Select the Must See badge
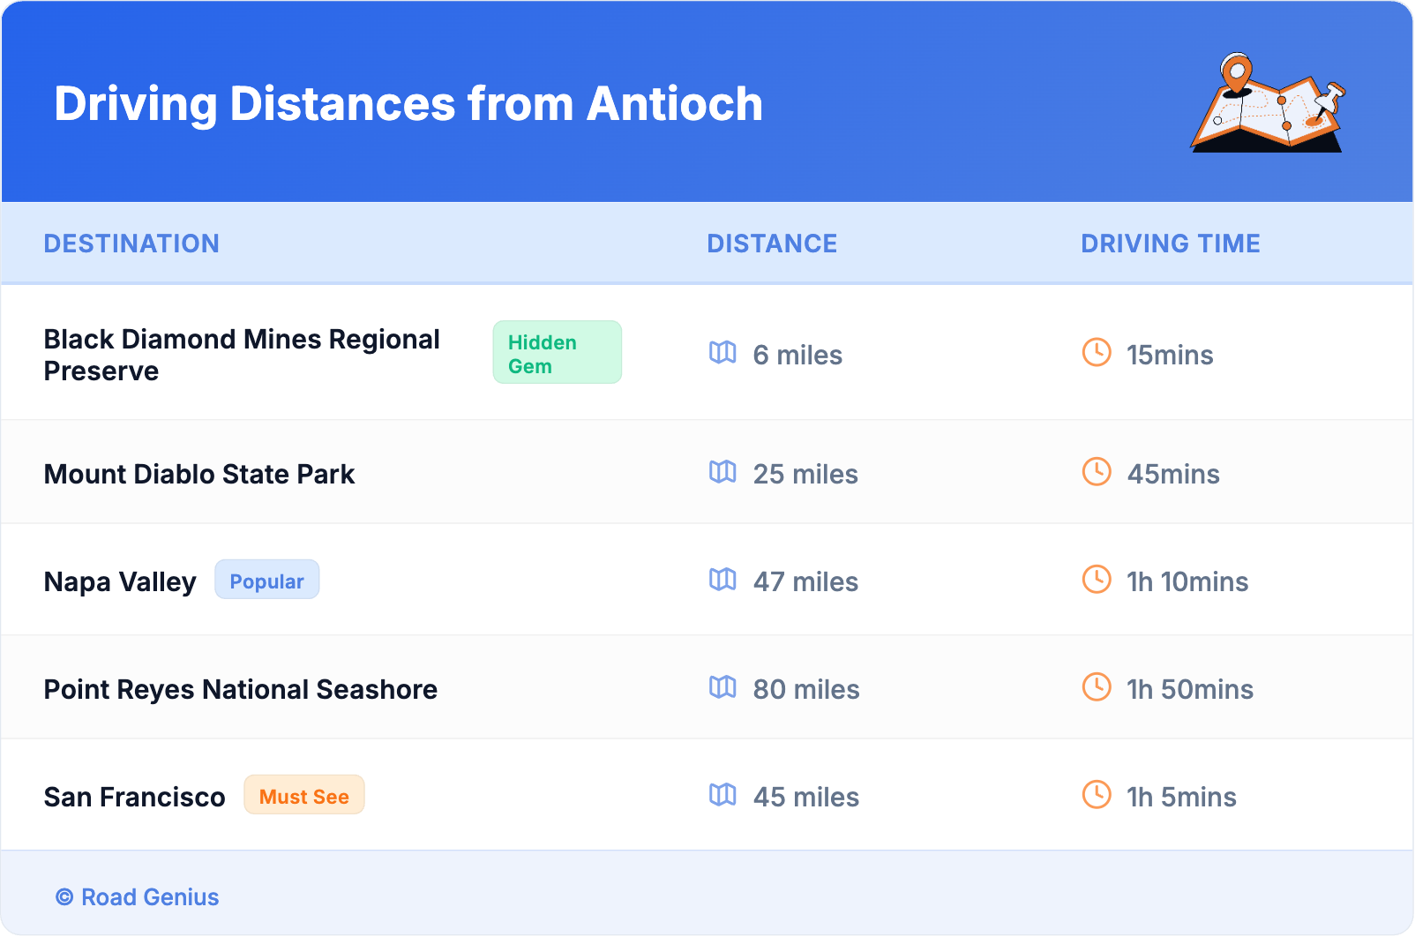This screenshot has width=1415, height=937. [303, 796]
